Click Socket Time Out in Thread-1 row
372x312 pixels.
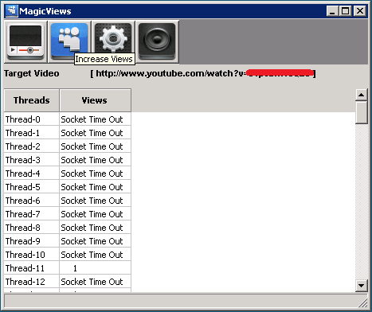95,133
